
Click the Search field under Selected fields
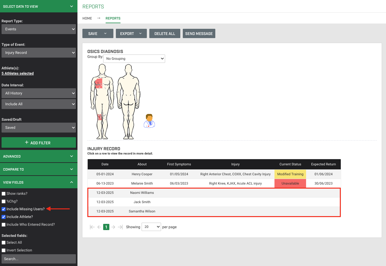pos(38,259)
